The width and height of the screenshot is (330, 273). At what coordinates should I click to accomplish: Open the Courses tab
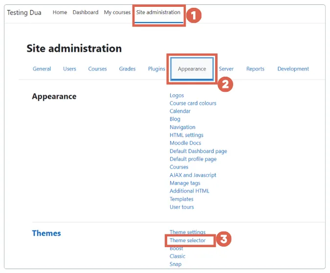tap(97, 69)
